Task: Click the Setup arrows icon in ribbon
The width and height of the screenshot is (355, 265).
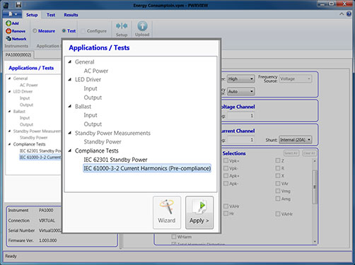Action: point(122,26)
